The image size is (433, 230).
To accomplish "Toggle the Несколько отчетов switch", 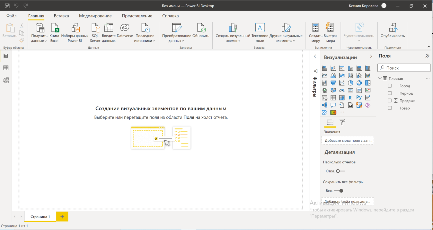I will 340,171.
